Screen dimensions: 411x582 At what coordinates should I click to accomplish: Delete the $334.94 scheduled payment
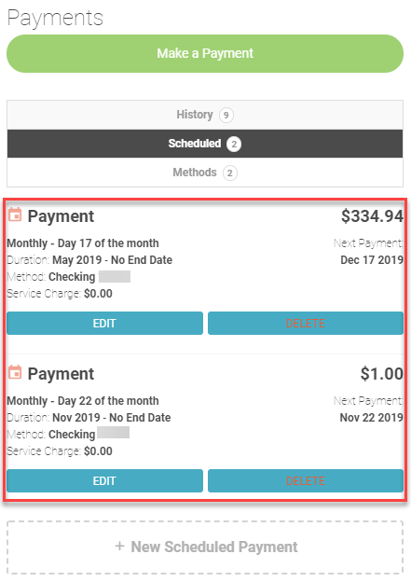(306, 324)
